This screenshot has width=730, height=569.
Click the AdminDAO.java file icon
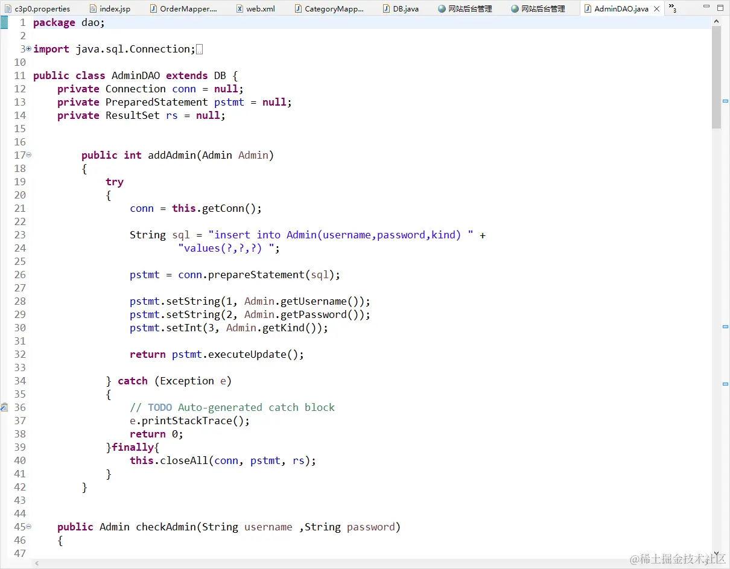tap(588, 8)
